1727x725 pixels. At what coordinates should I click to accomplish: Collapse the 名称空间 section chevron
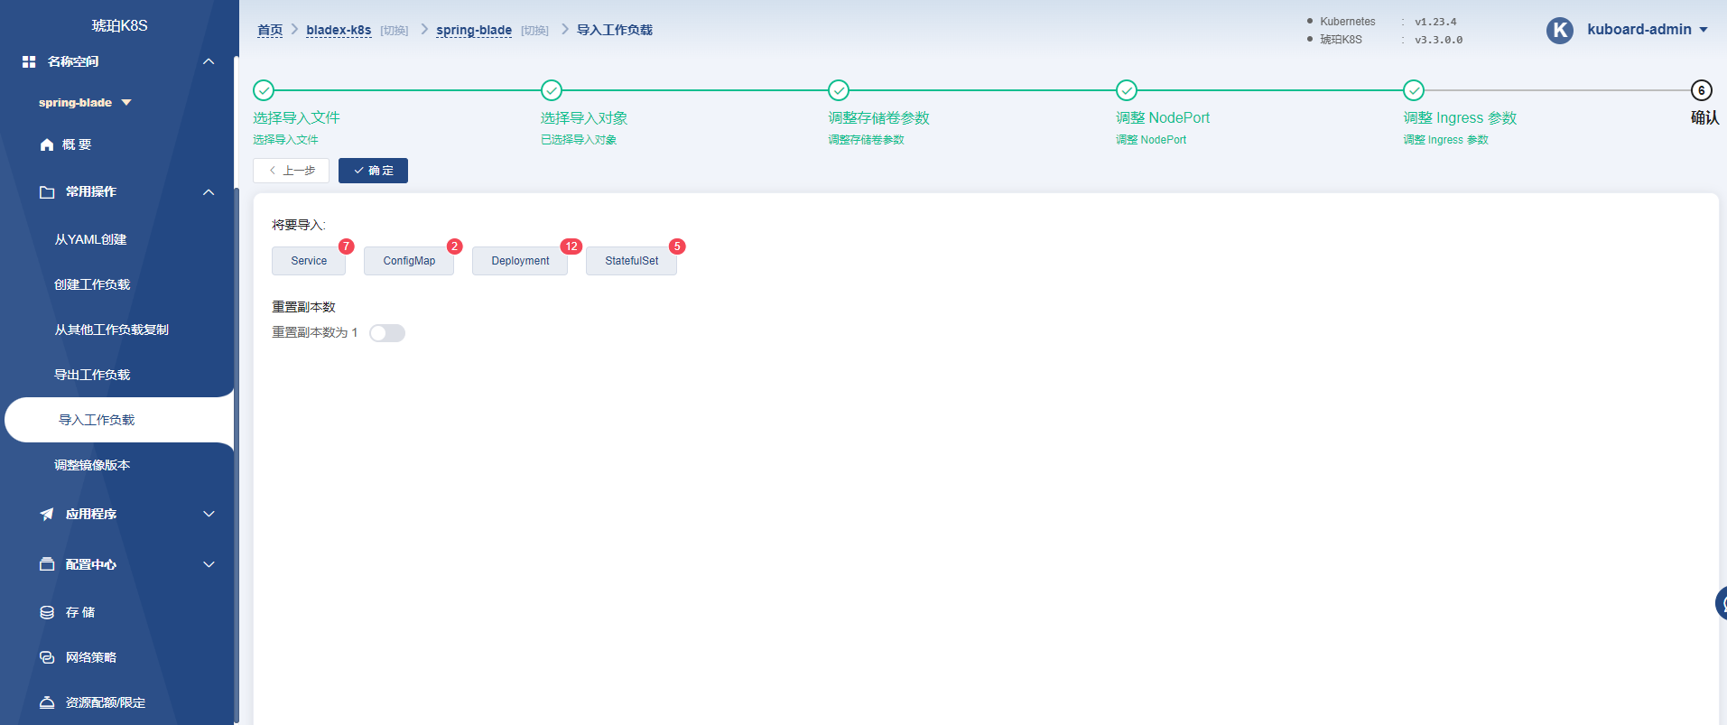pos(209,61)
